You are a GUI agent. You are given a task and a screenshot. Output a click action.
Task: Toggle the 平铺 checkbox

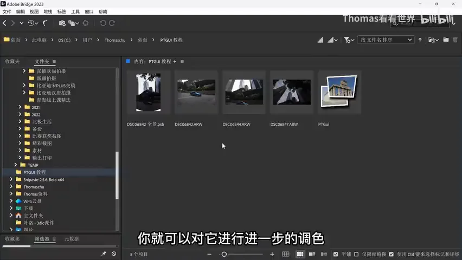336,254
